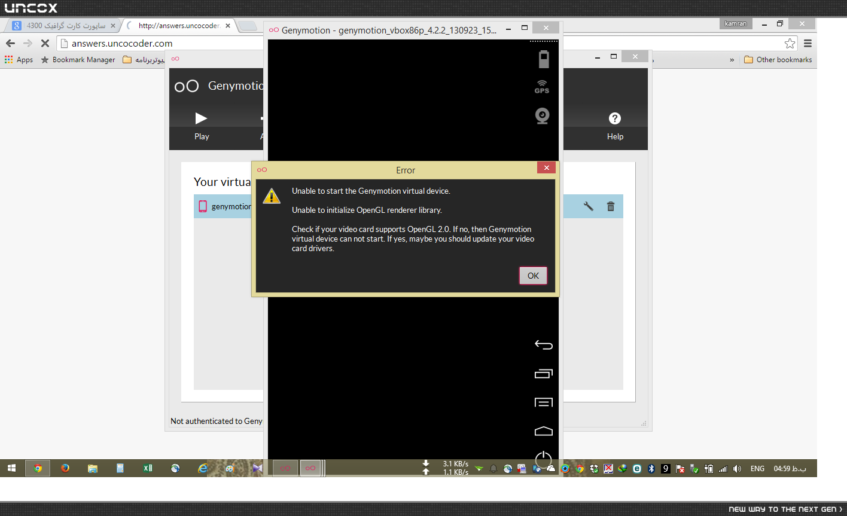Tap the Android home button in the device sidebar
847x516 pixels.
click(543, 431)
